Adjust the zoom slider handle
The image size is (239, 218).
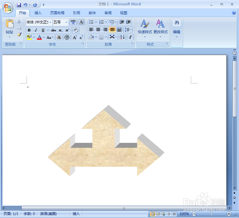(x=211, y=214)
